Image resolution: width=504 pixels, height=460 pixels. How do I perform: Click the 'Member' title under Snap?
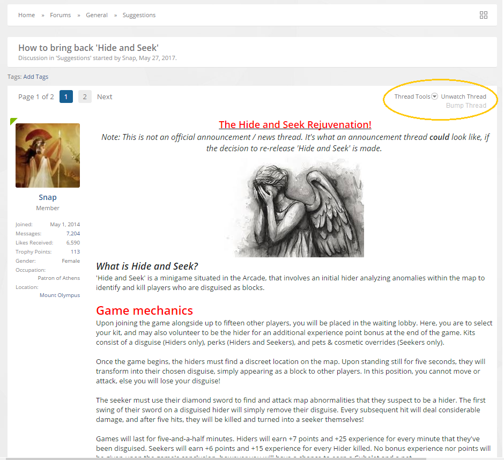(48, 208)
